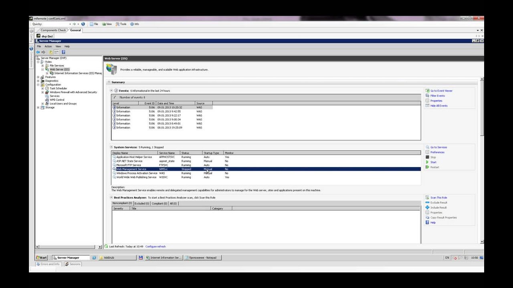
Task: Open the Connections side panel tab
Action: click(31, 57)
